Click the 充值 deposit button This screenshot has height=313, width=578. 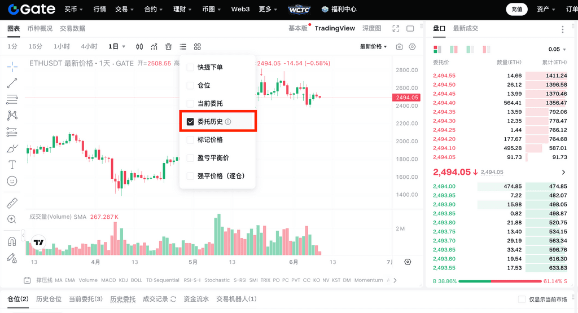tap(516, 9)
